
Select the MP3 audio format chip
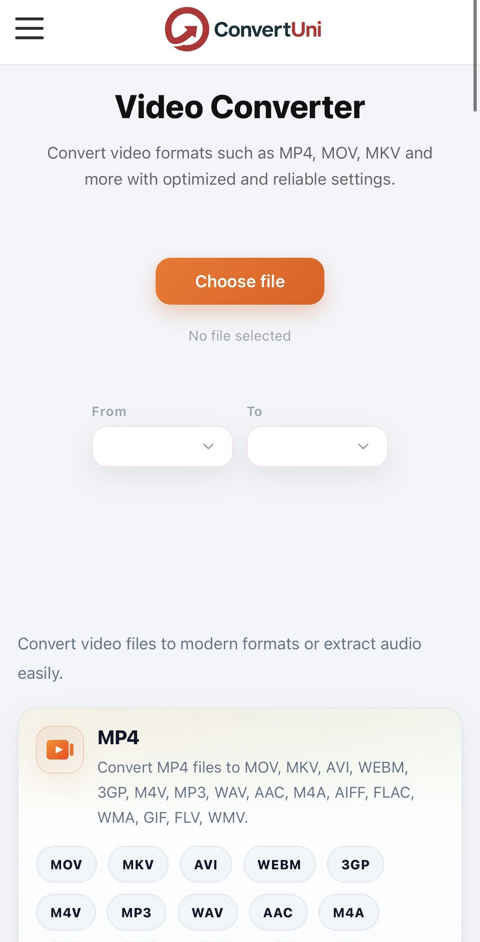point(136,913)
